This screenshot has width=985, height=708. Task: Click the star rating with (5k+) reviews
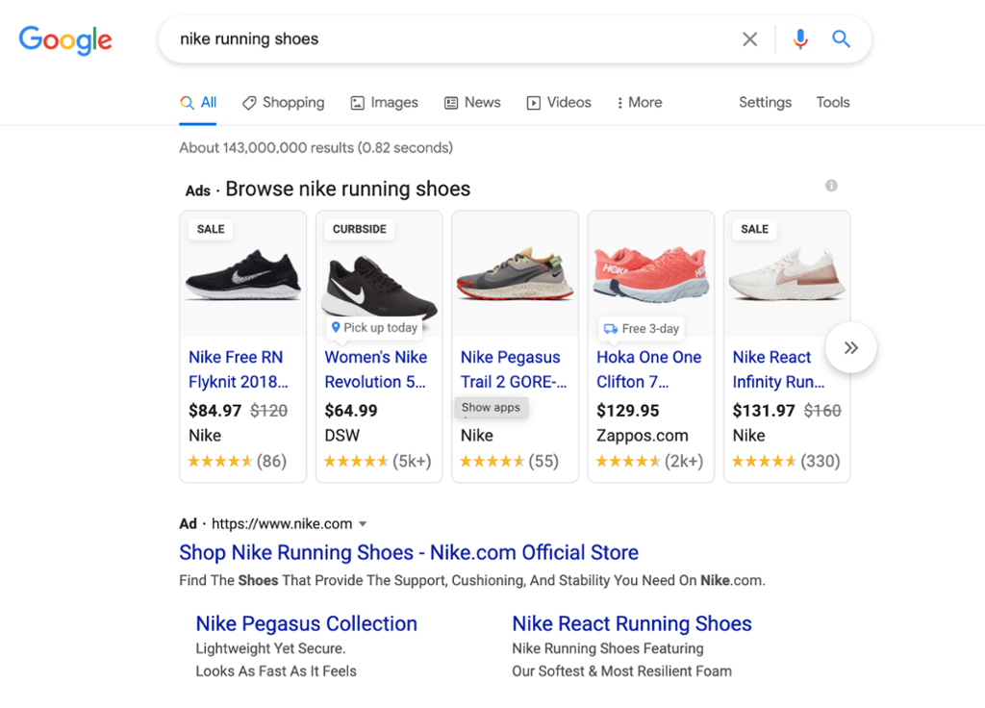click(x=377, y=461)
